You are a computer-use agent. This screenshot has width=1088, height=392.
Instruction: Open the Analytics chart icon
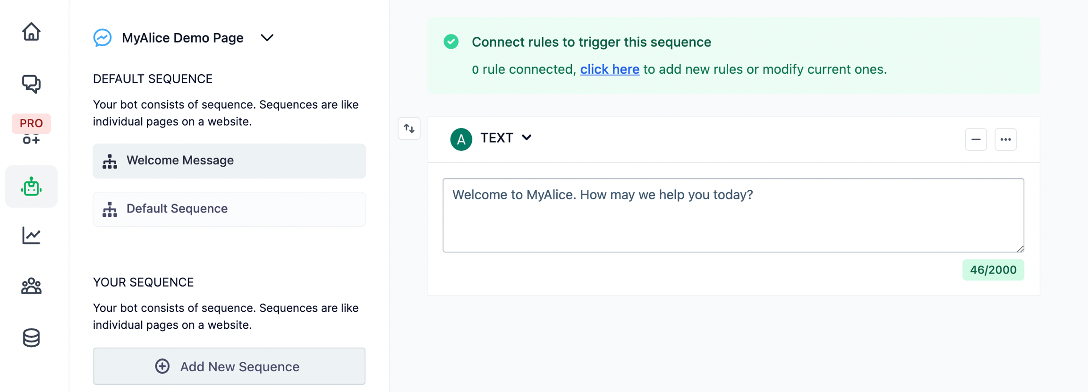click(x=31, y=235)
